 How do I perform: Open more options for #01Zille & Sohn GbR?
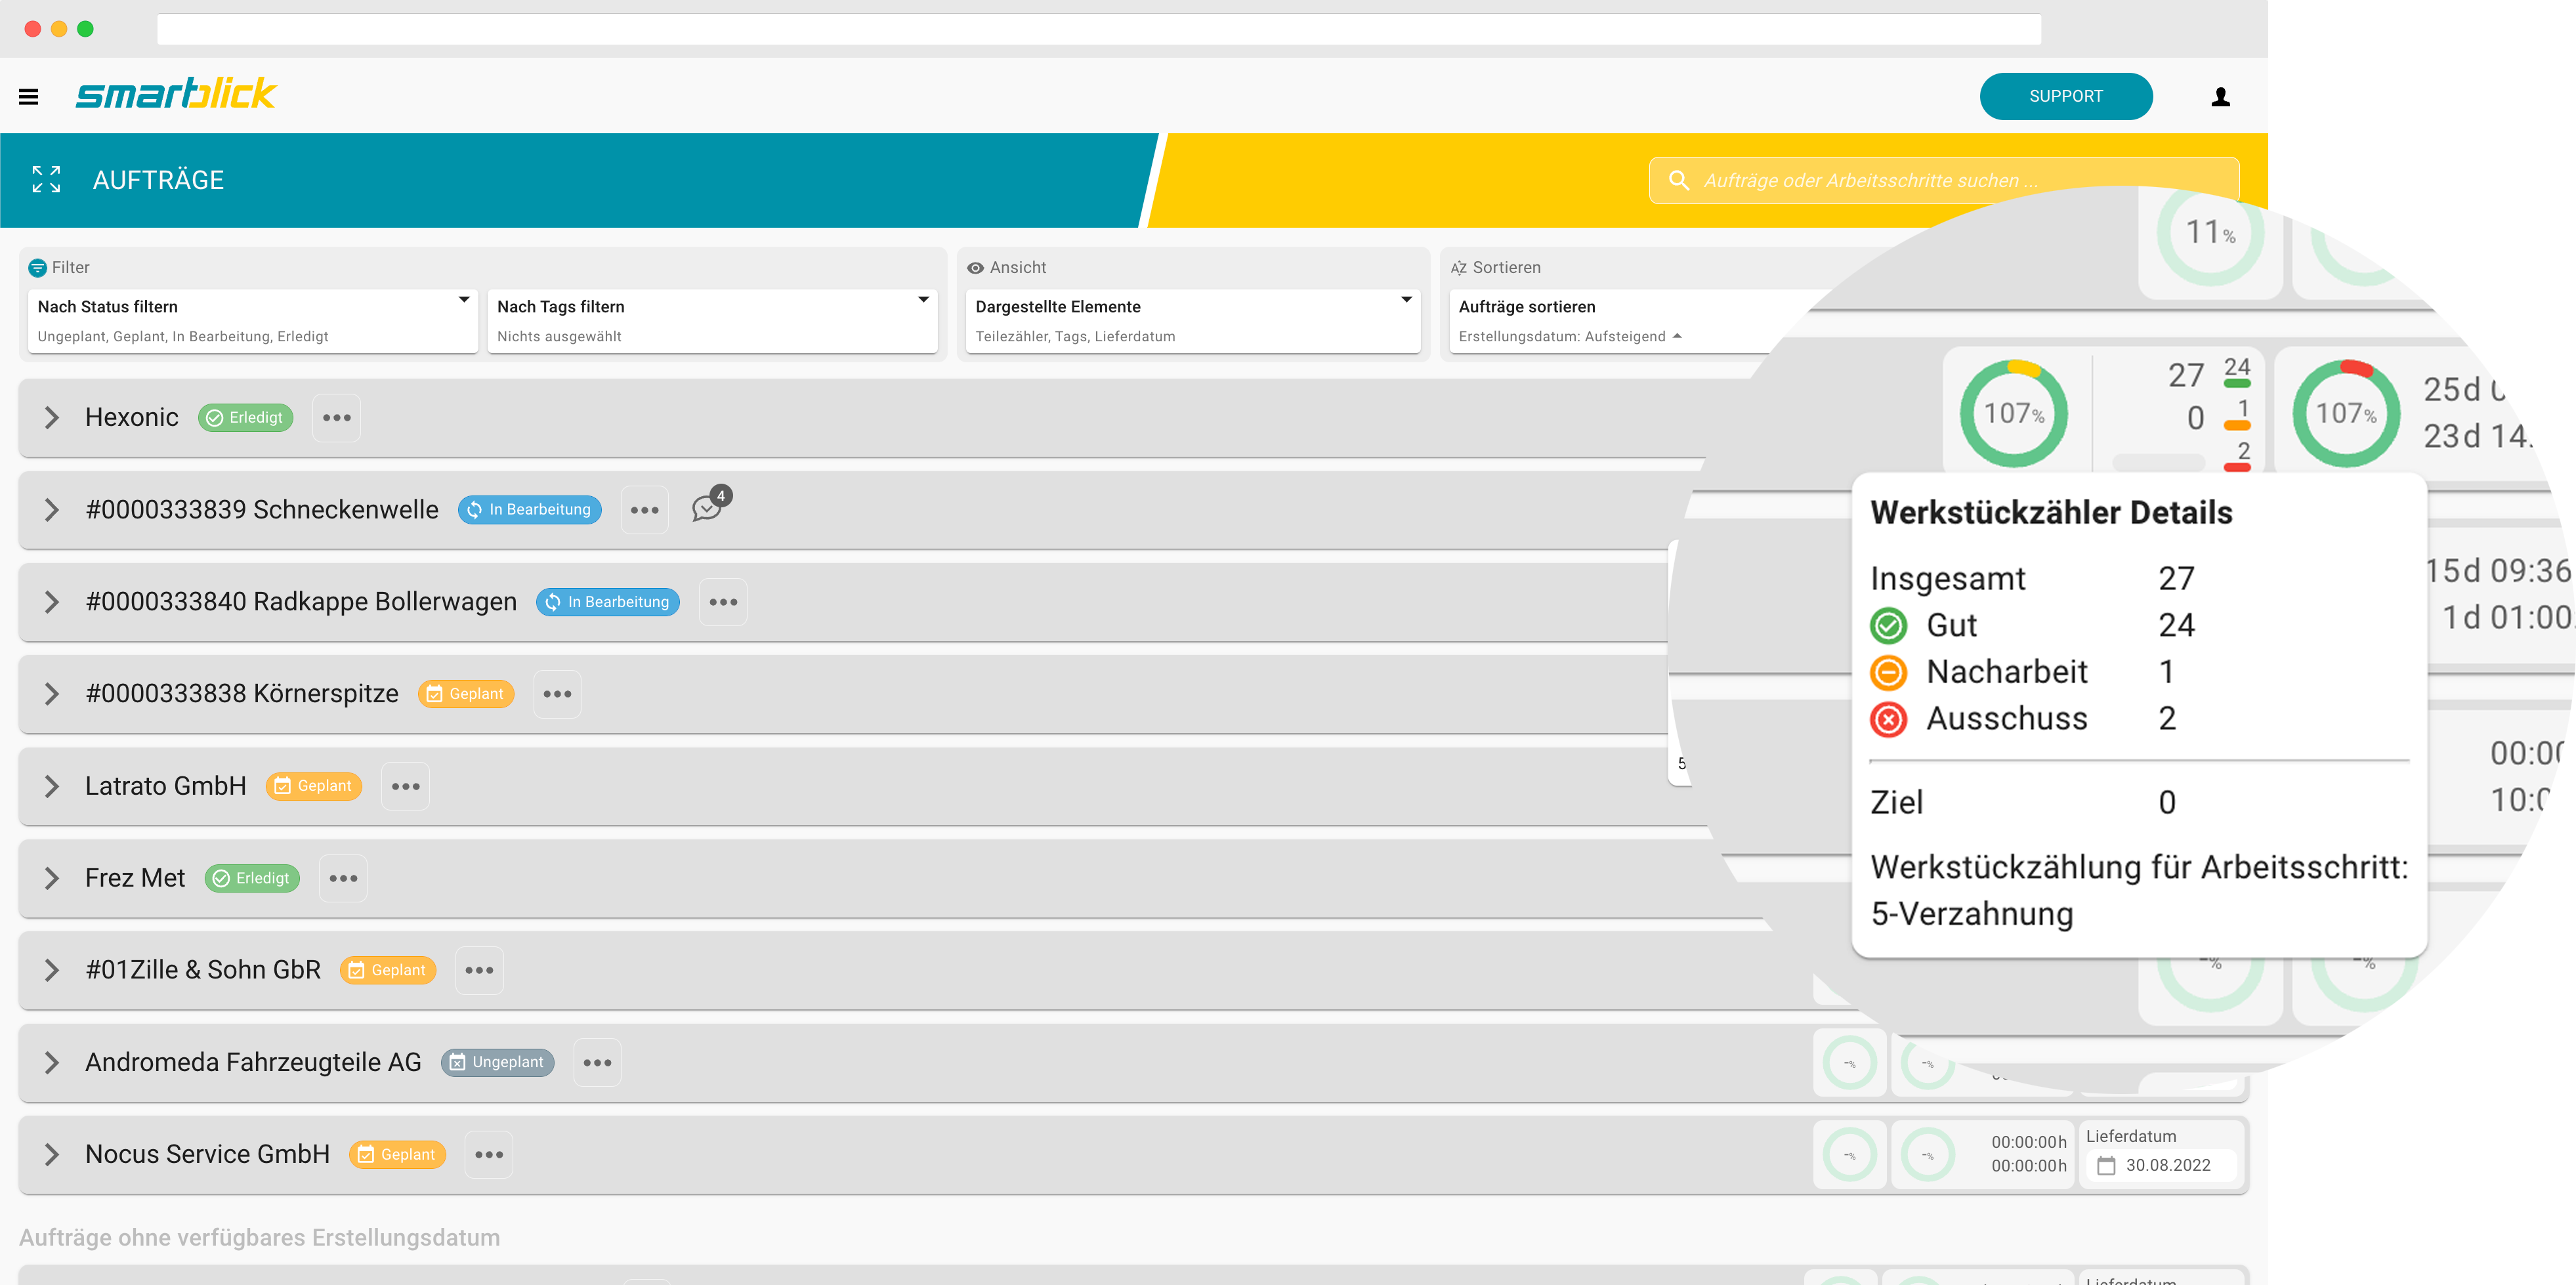click(x=480, y=970)
